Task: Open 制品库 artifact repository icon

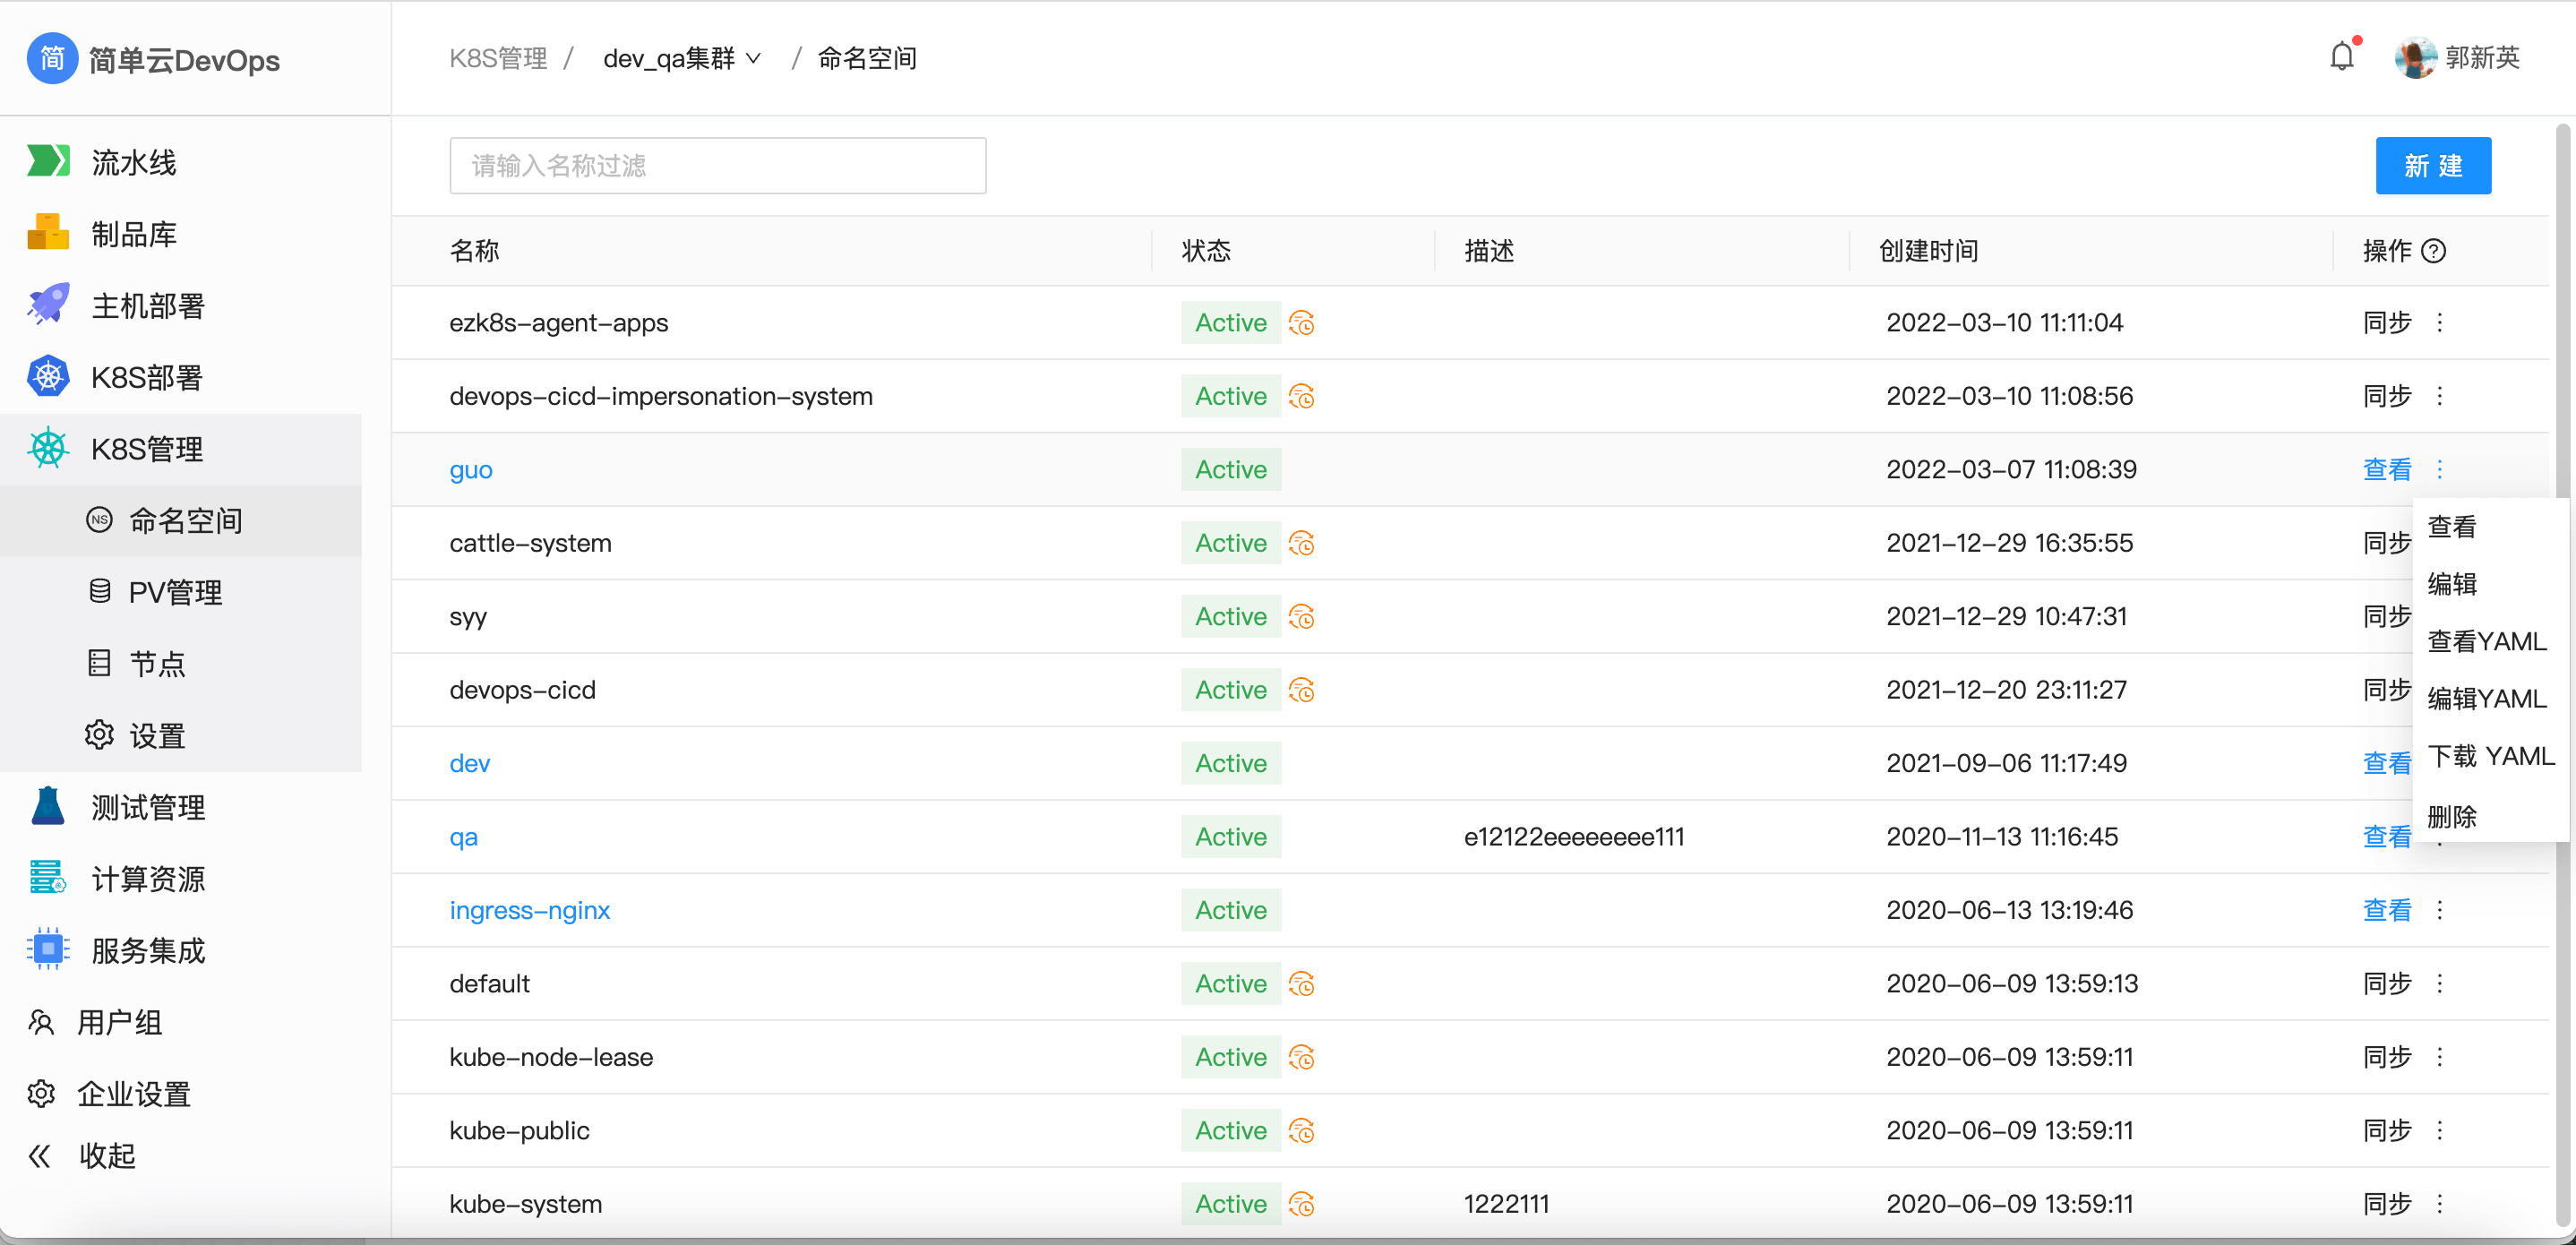Action: tap(48, 233)
